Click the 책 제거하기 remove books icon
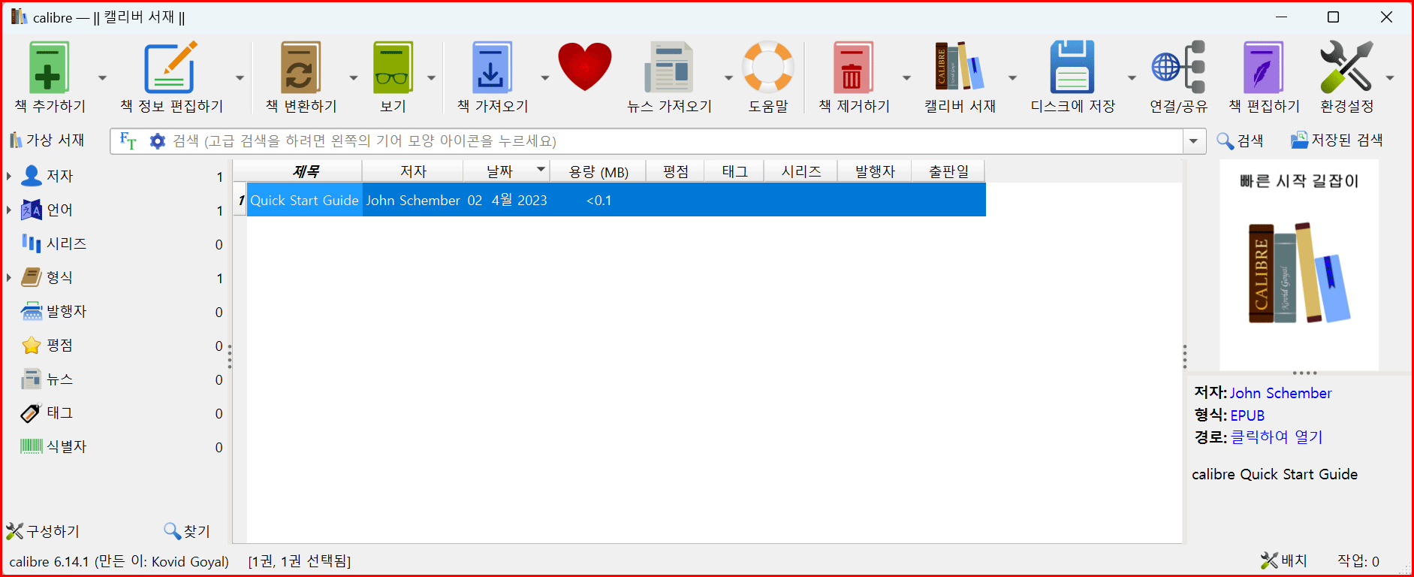The image size is (1414, 577). pyautogui.click(x=853, y=68)
